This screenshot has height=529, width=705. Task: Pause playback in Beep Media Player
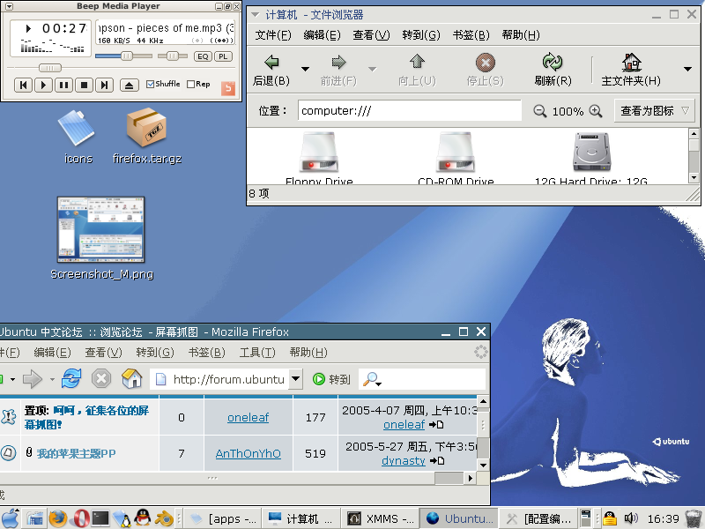click(x=63, y=85)
